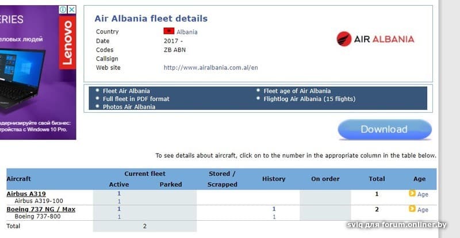
Task: Open Full fleet in PDF format
Action: pyautogui.click(x=136, y=99)
